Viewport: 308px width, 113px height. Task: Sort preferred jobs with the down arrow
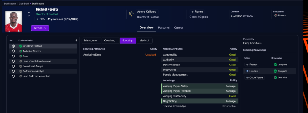tap(76, 40)
